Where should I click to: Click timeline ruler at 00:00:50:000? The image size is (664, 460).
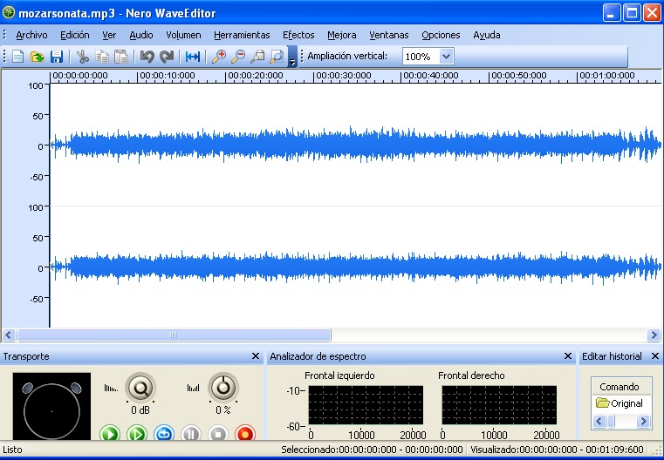(x=519, y=76)
